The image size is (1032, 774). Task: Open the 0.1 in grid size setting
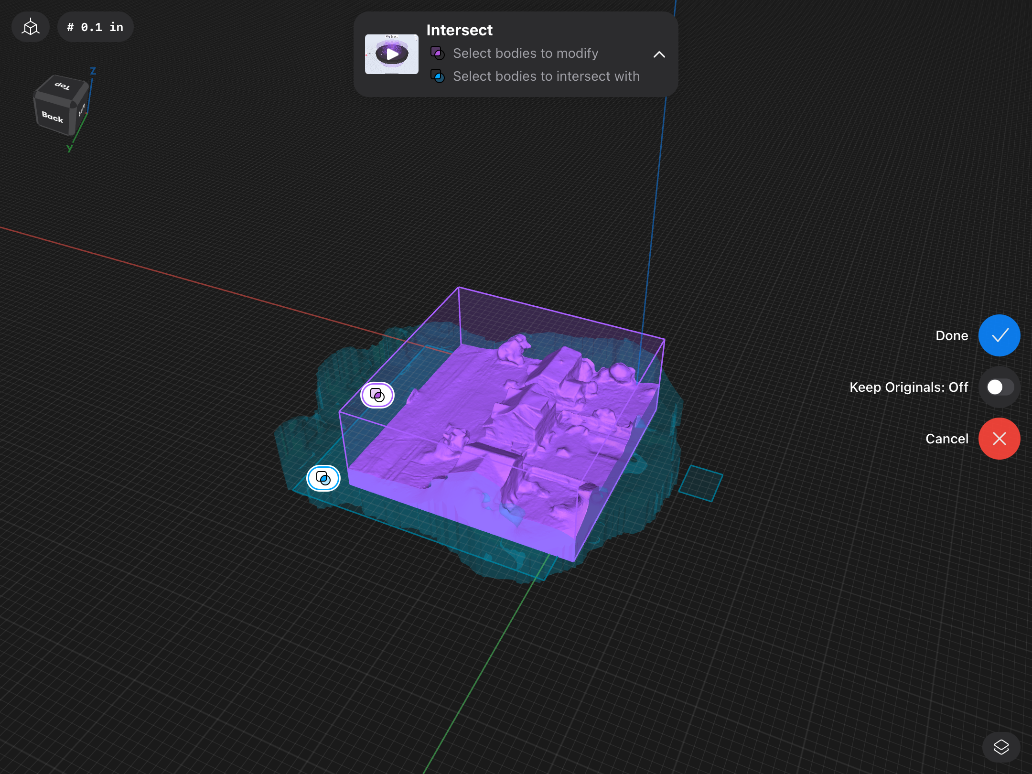[95, 27]
